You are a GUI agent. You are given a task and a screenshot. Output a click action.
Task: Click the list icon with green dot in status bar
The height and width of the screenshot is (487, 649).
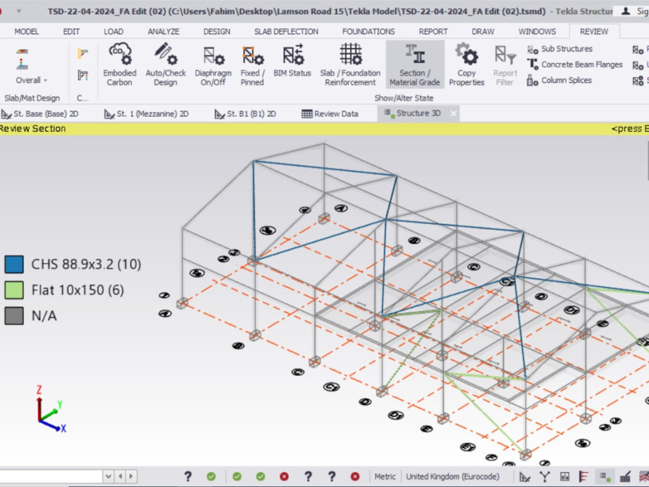(605, 477)
